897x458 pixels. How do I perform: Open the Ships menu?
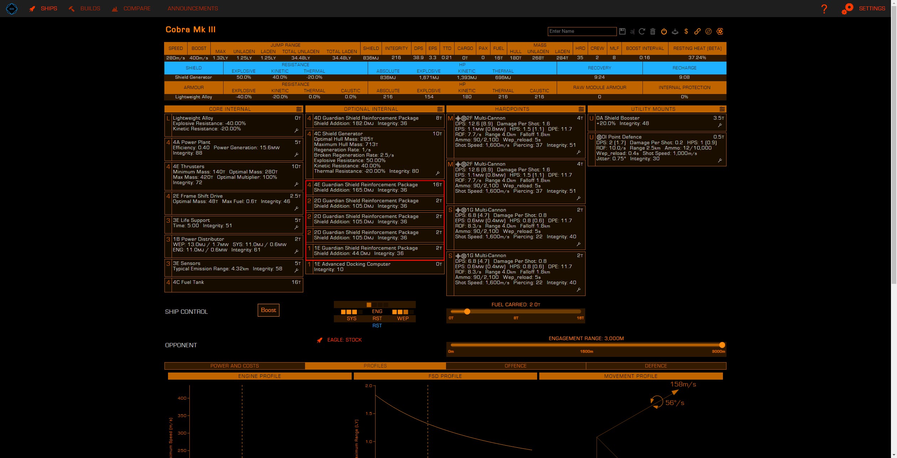[43, 9]
